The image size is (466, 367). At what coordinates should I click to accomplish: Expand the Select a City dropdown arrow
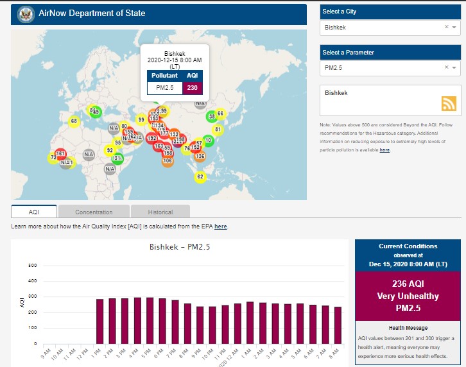tap(454, 28)
